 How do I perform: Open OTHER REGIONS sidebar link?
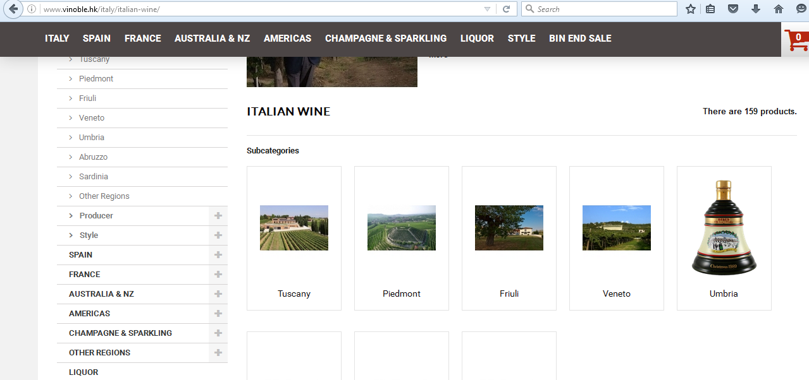(x=99, y=353)
